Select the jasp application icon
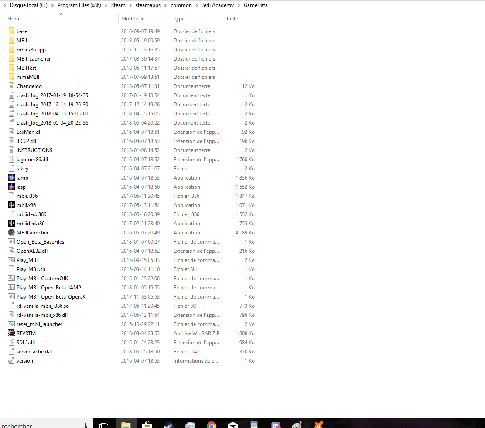The height and width of the screenshot is (428, 485). tap(11, 187)
